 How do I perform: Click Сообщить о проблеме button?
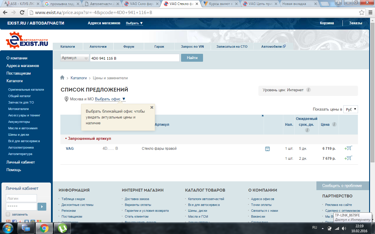(x=342, y=186)
